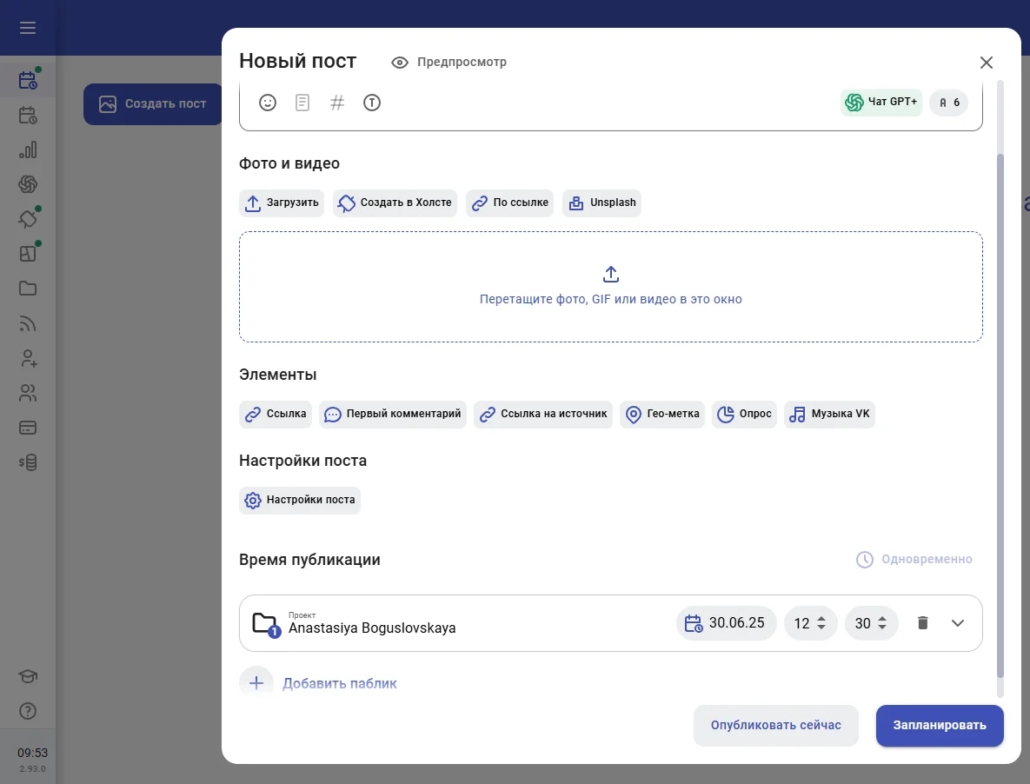Delete the scheduled time with trash icon
The width and height of the screenshot is (1030, 784).
[x=923, y=623]
